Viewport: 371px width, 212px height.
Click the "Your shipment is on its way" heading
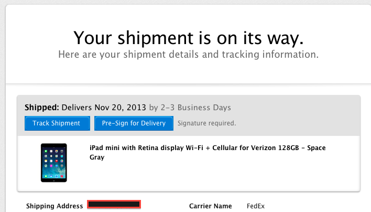188,38
